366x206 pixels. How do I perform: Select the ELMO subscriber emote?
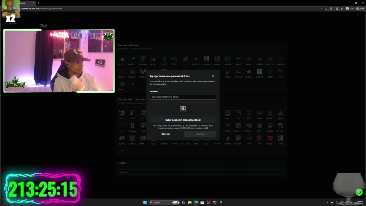tap(228, 115)
